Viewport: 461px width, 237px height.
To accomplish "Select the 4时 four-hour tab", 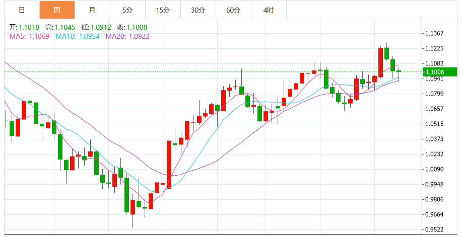I will tap(269, 10).
